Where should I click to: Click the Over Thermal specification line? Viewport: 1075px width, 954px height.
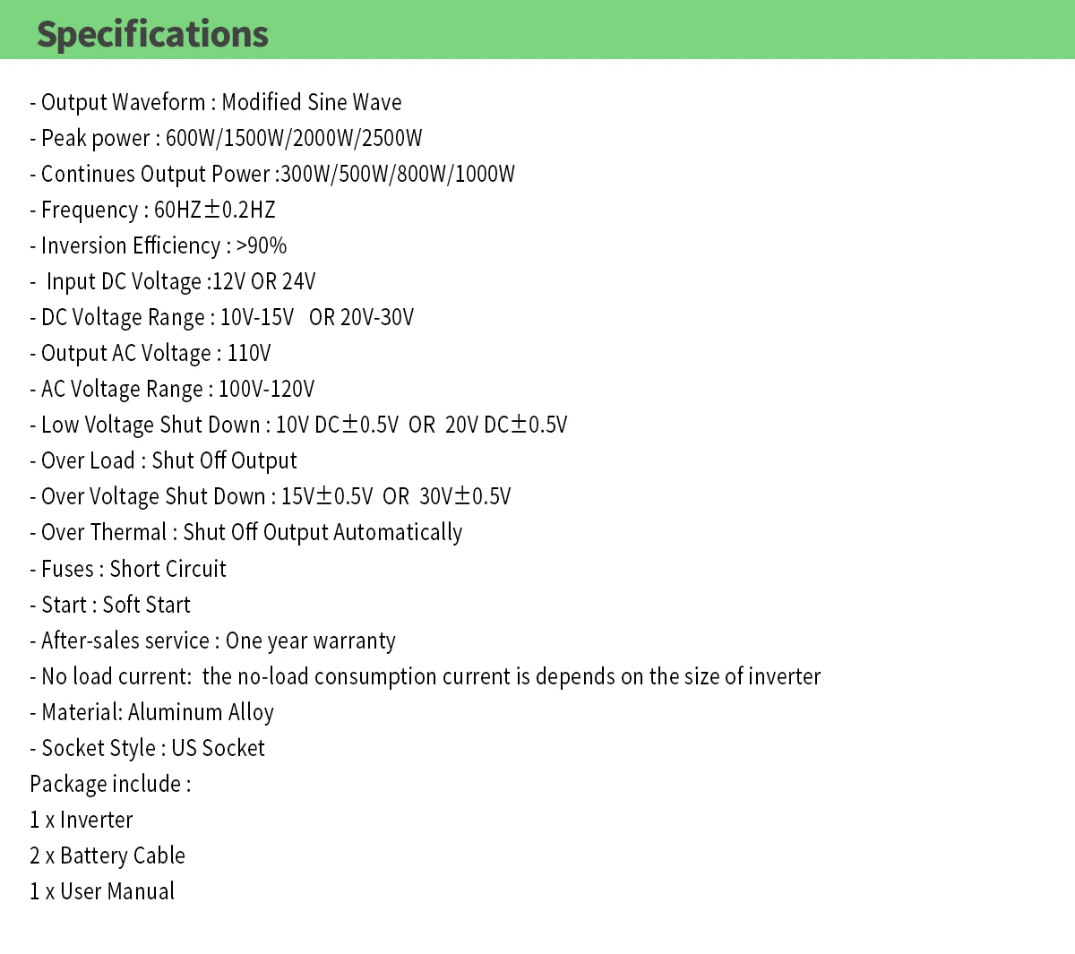(x=246, y=532)
